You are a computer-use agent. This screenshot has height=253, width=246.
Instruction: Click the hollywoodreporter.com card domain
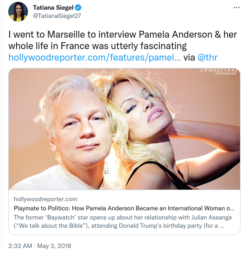(x=45, y=199)
